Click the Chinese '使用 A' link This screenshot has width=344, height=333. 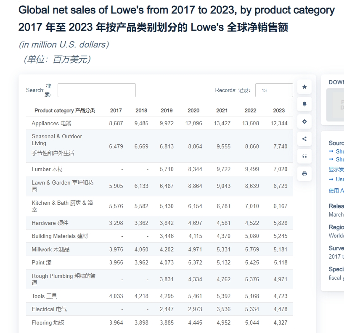[x=336, y=190]
